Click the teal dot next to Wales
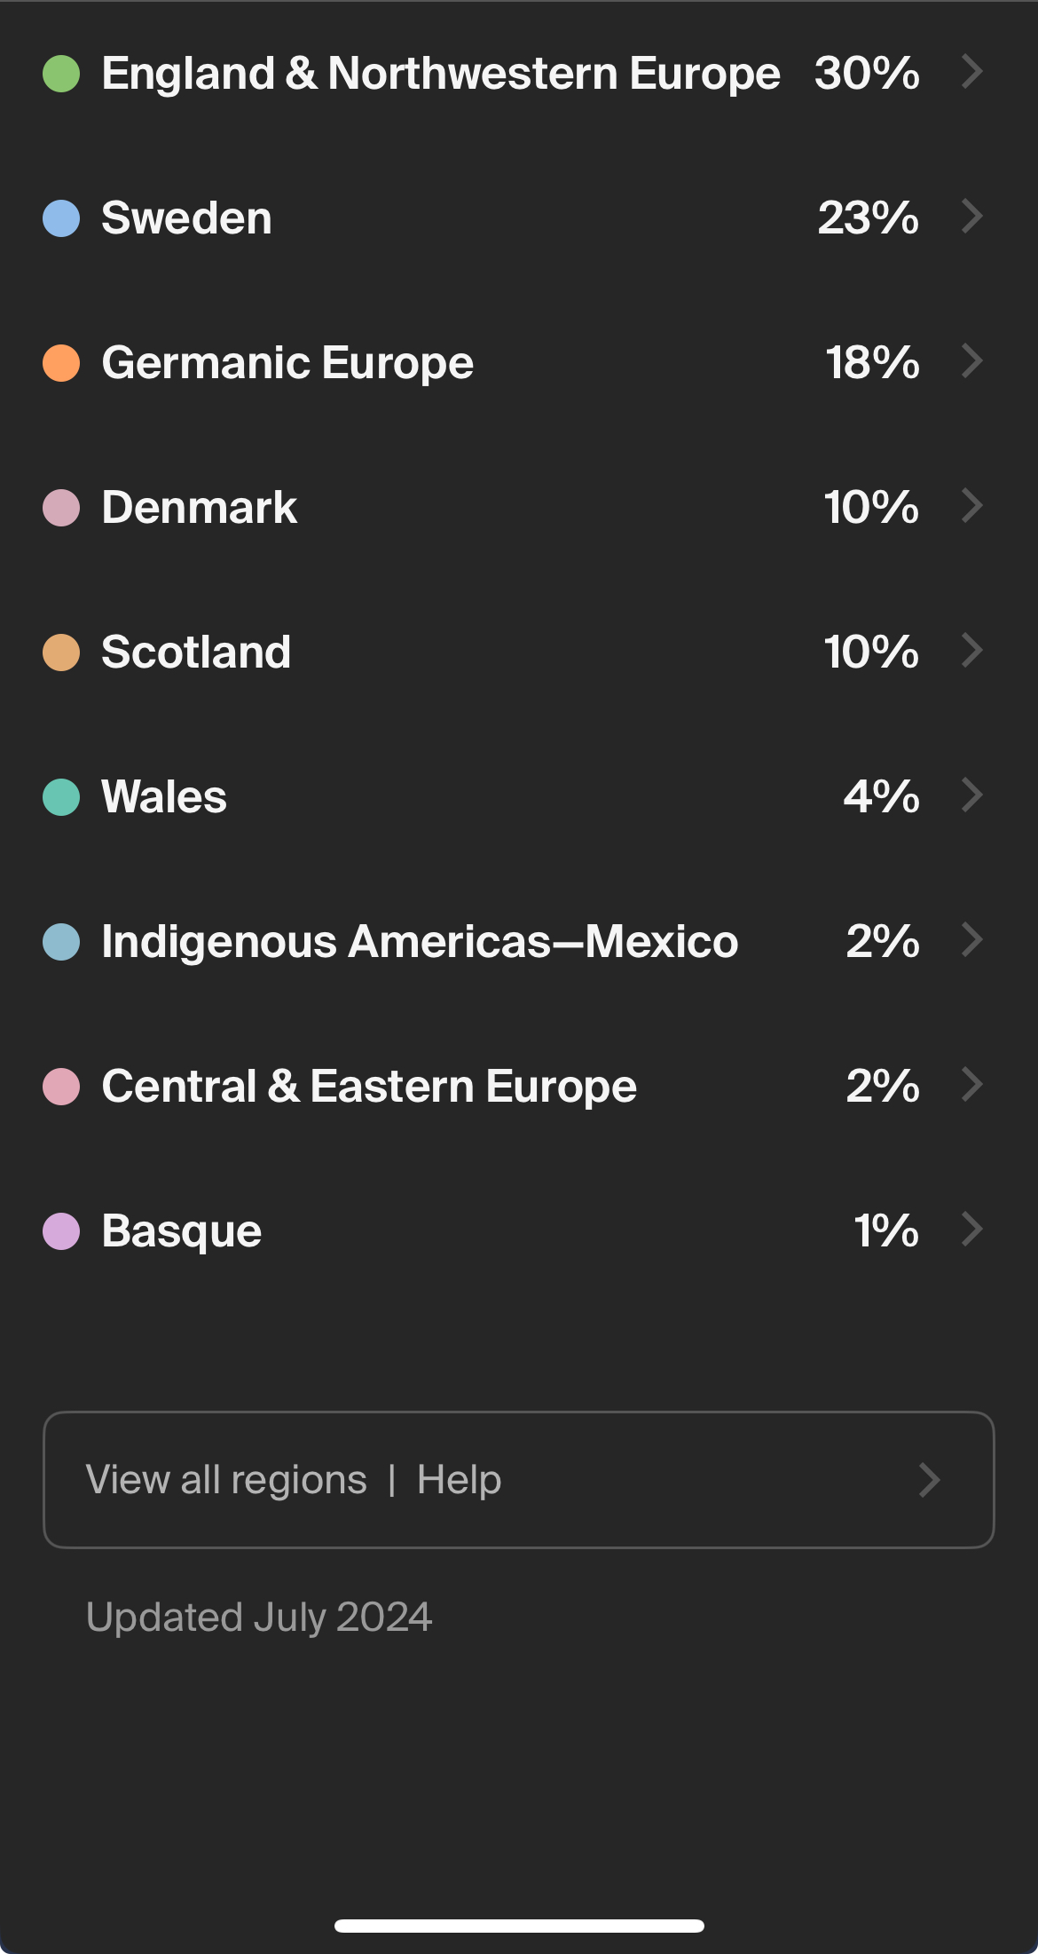The height and width of the screenshot is (1954, 1038). pyautogui.click(x=61, y=797)
